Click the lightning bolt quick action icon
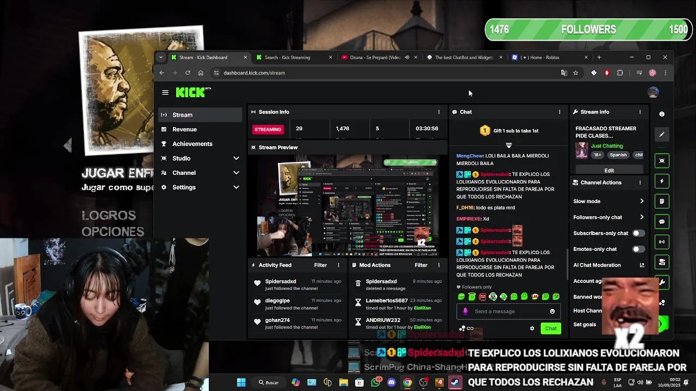 pos(662,181)
